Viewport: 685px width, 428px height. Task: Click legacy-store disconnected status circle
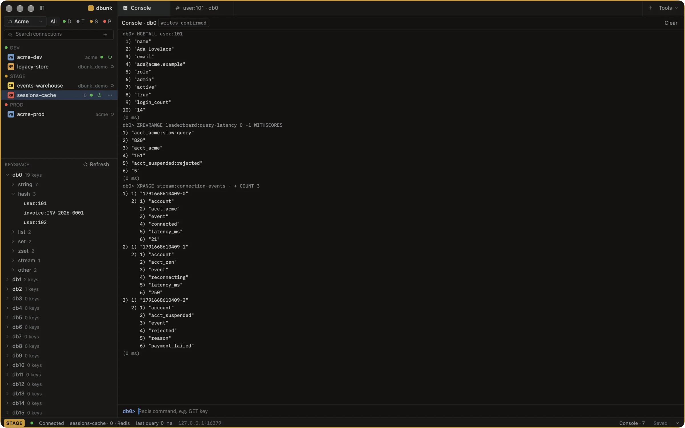(x=112, y=66)
